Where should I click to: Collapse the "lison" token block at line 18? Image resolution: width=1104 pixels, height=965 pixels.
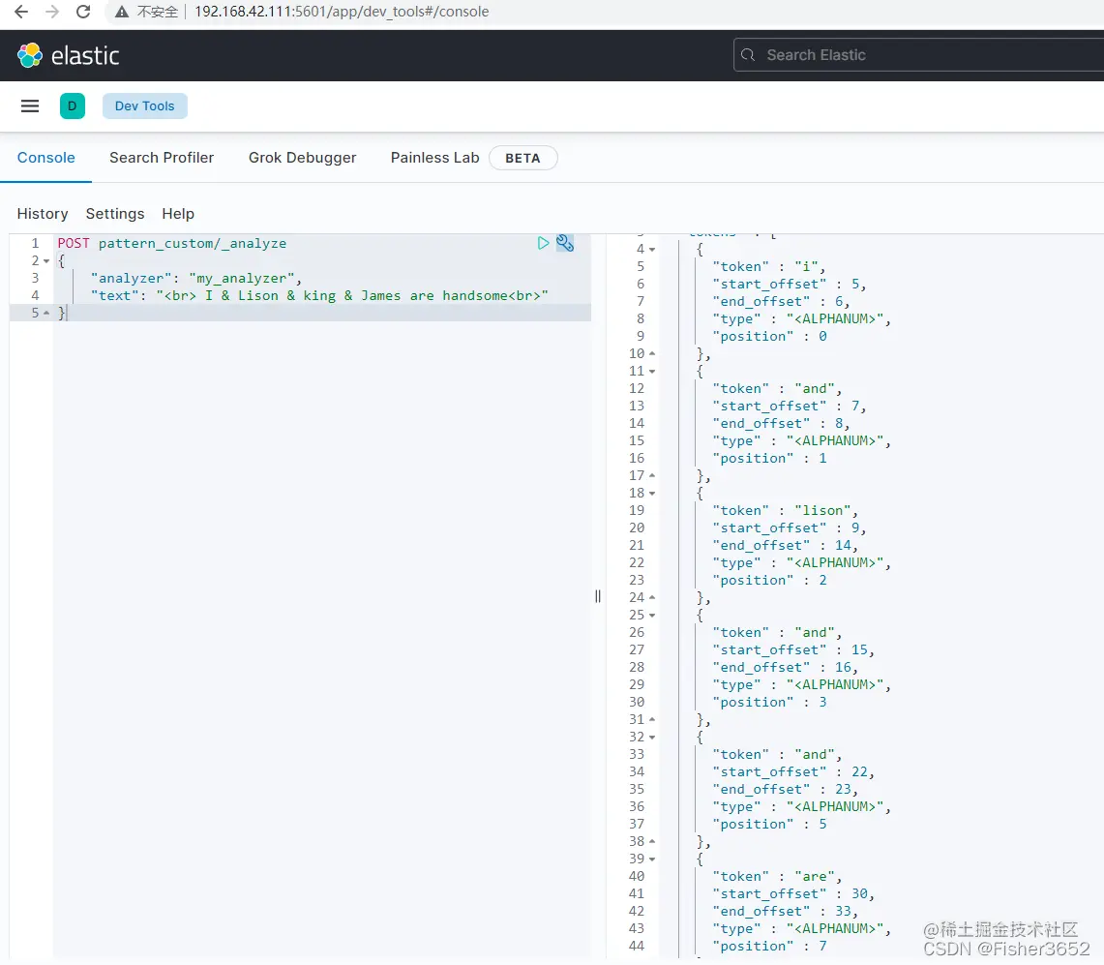652,493
